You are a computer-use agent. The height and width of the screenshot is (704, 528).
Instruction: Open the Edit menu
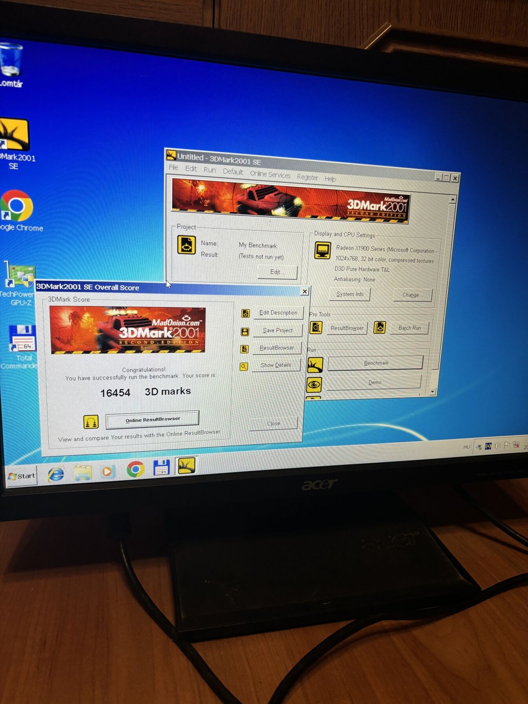pos(191,169)
